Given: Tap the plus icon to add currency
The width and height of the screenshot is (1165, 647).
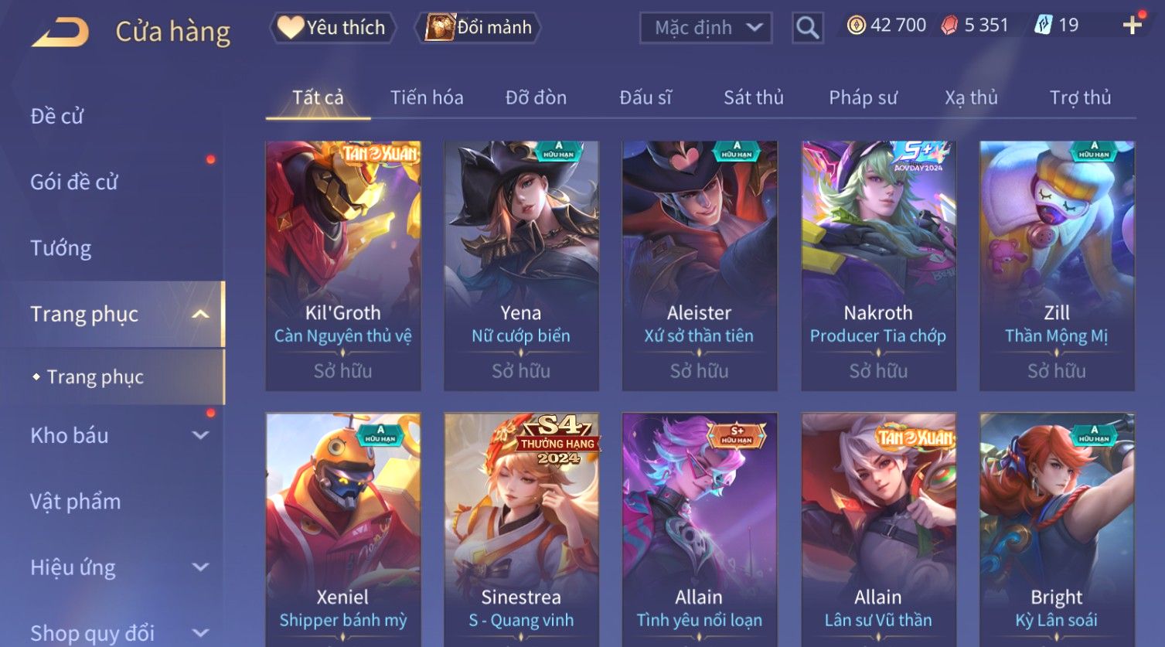Looking at the screenshot, I should 1132,26.
